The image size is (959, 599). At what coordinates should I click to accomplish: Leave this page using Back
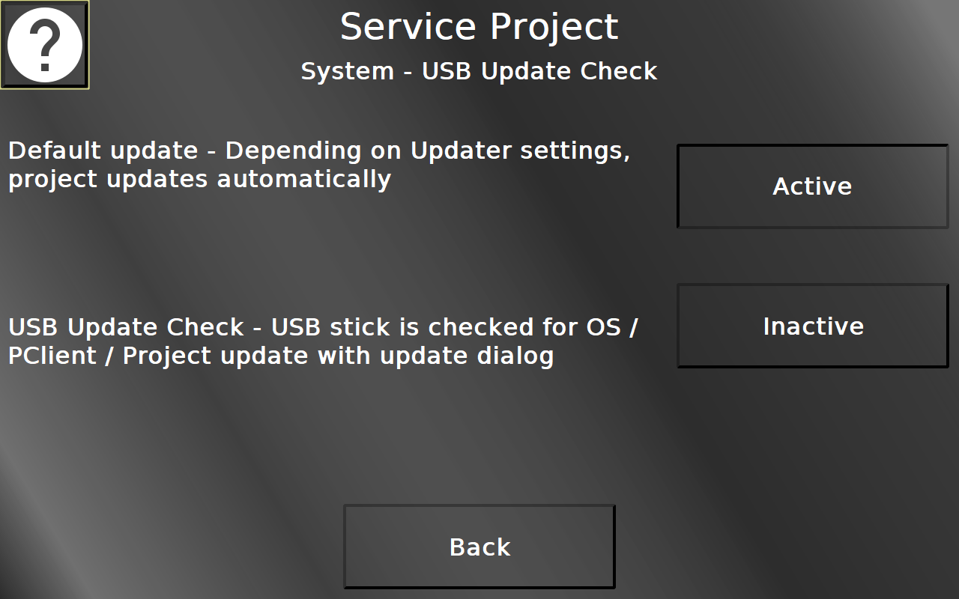pyautogui.click(x=479, y=547)
